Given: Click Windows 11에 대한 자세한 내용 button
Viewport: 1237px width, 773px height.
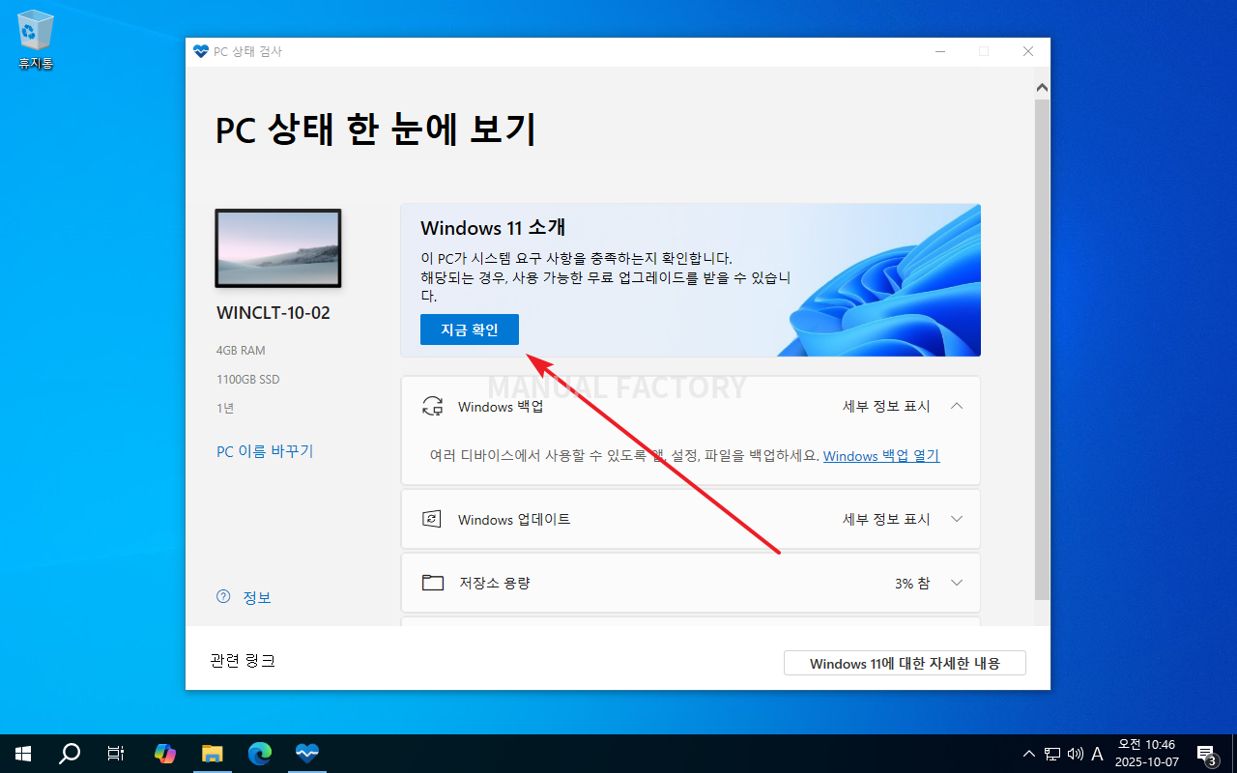Looking at the screenshot, I should coord(904,664).
